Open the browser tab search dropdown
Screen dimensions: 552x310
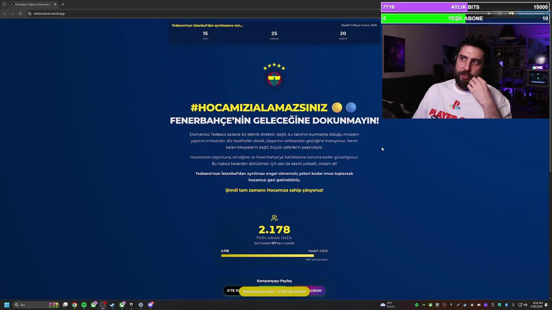pos(4,4)
